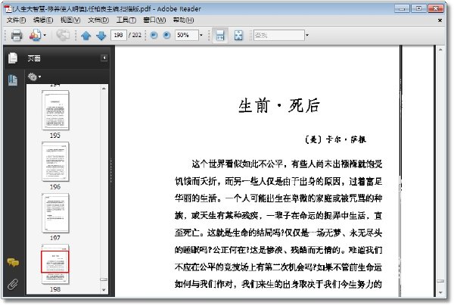Click the greyed previous view icon

(x=63, y=36)
